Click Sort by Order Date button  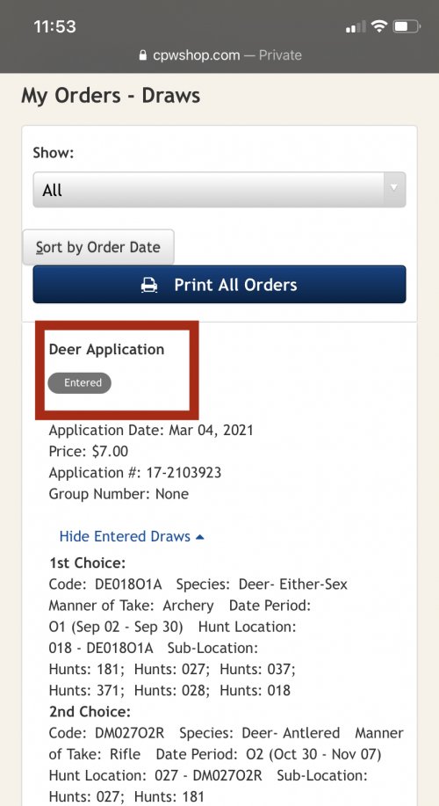point(98,247)
